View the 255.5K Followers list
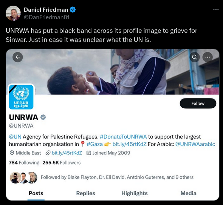 pyautogui.click(x=62, y=162)
